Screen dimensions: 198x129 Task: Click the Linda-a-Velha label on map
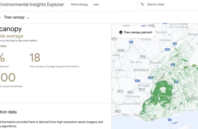(131, 104)
